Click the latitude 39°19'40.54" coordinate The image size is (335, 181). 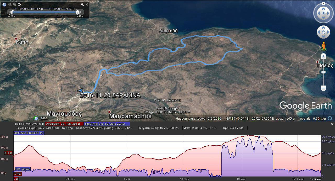coord(237,119)
